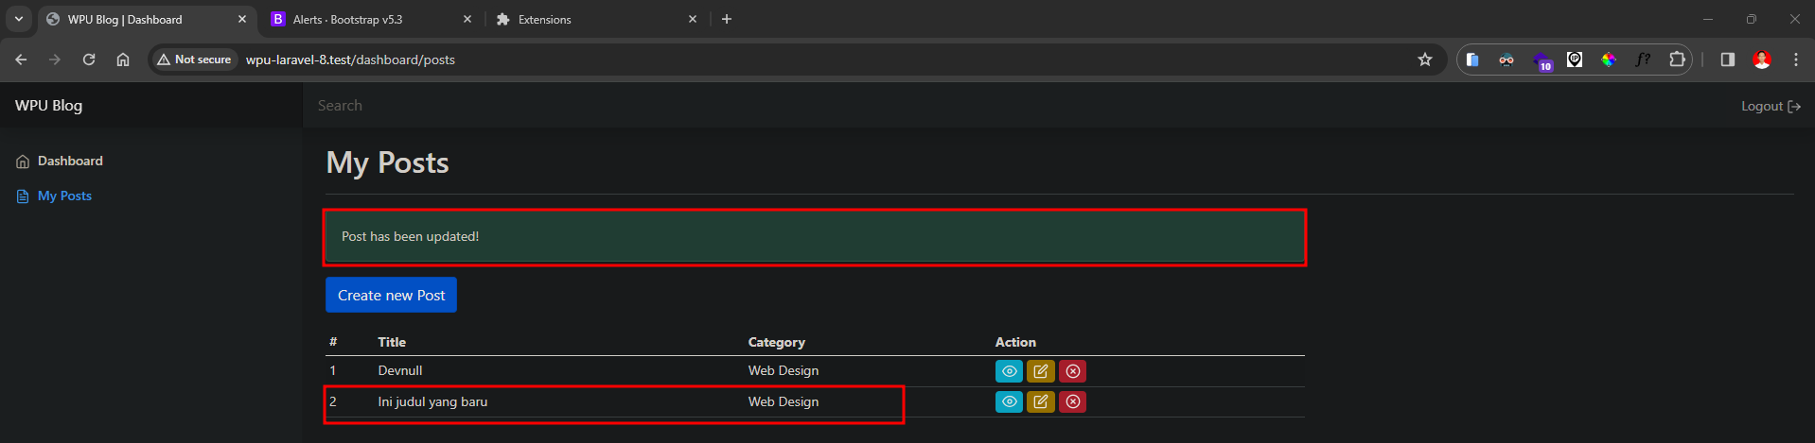Viewport: 1815px width, 443px height.
Task: View the Devnull post using eye icon
Action: pos(1009,371)
